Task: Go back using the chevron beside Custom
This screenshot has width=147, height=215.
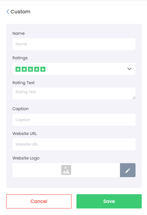Action: 8,12
